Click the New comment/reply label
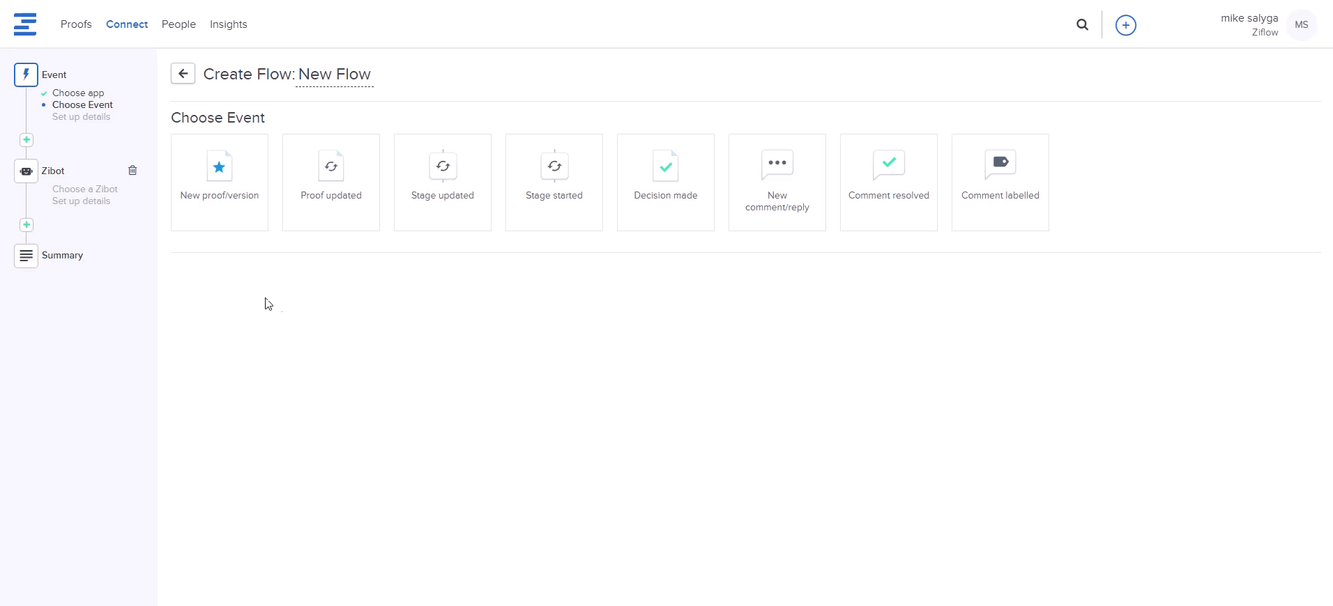This screenshot has height=606, width=1333. tap(777, 201)
